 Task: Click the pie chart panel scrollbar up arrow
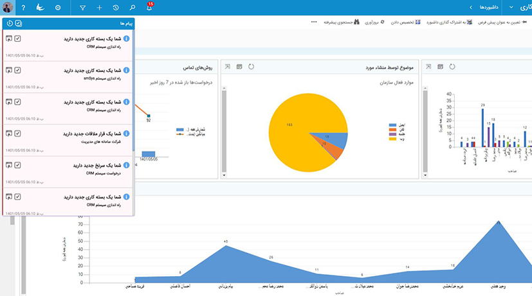point(224,89)
